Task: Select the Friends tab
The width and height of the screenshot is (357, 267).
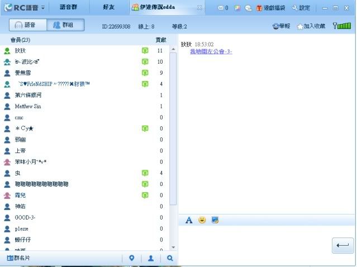Action: [x=110, y=8]
